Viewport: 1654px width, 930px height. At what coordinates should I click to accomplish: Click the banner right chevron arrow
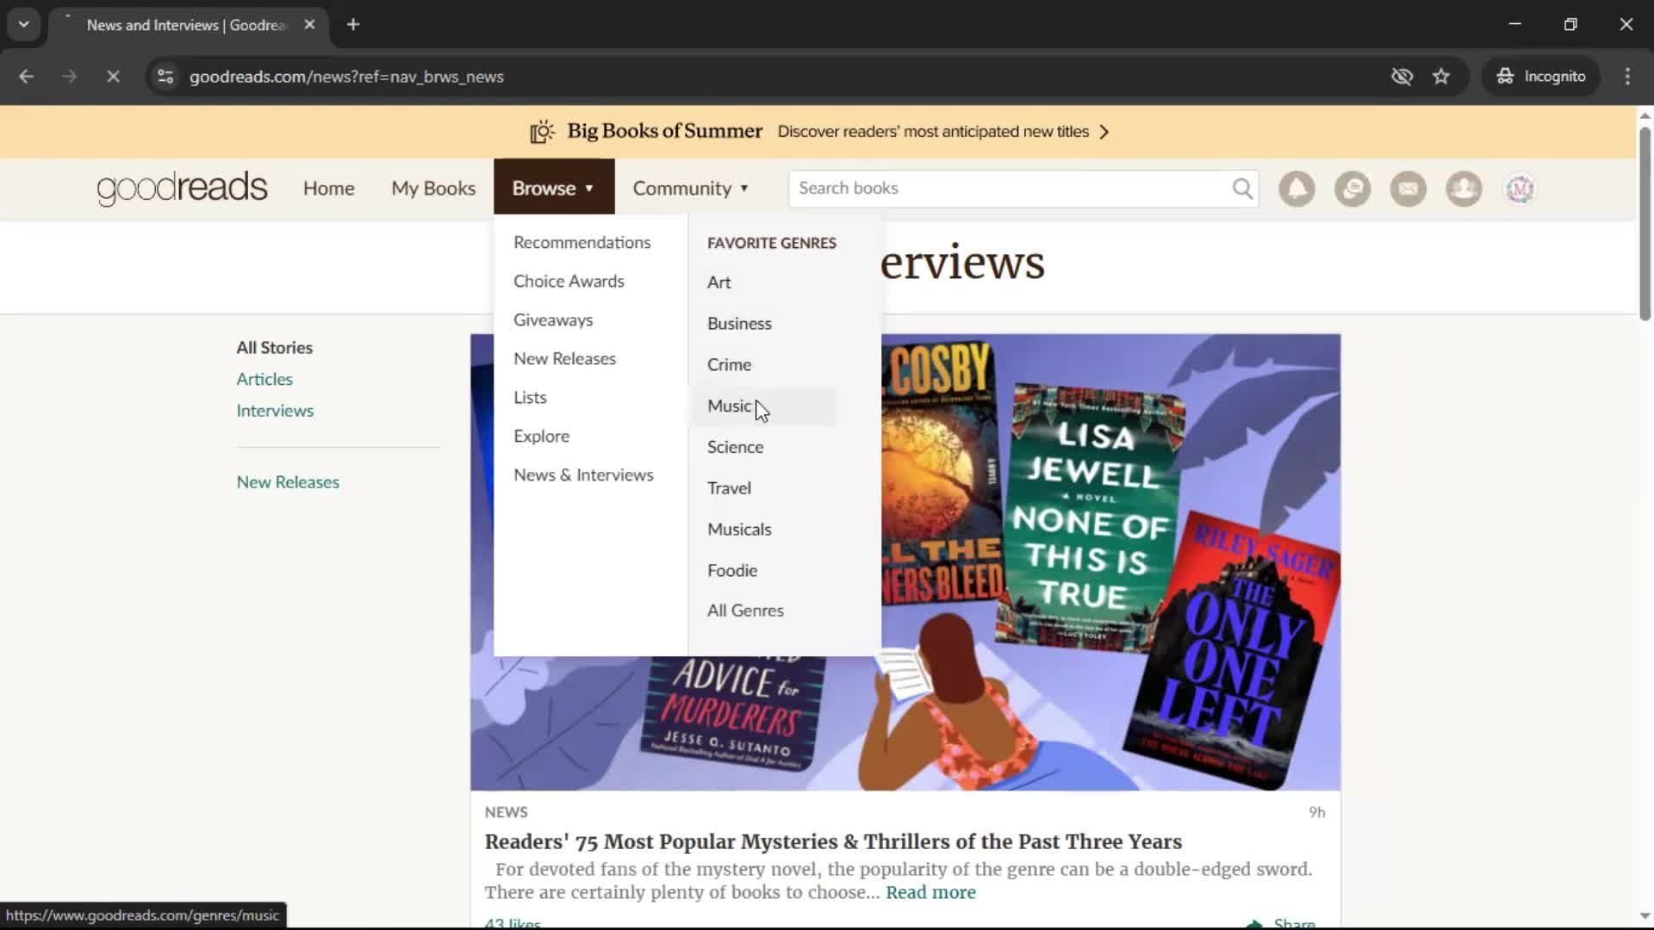[1104, 132]
